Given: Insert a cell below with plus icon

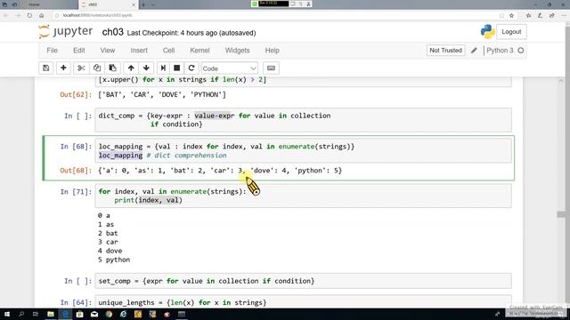Looking at the screenshot, I should [63, 68].
